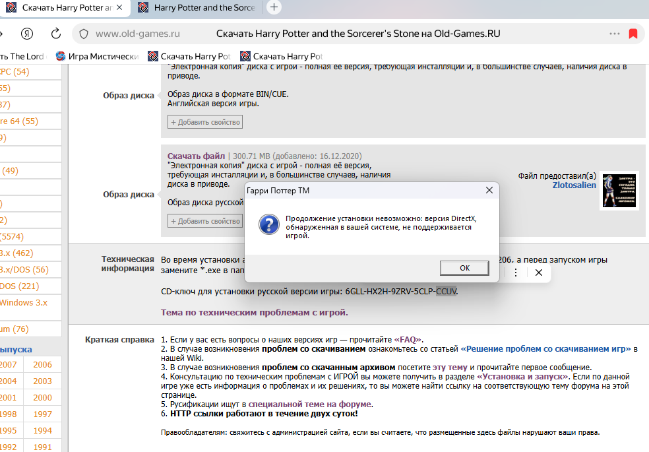Filter by release year 2003
649x452 pixels.
(42, 381)
